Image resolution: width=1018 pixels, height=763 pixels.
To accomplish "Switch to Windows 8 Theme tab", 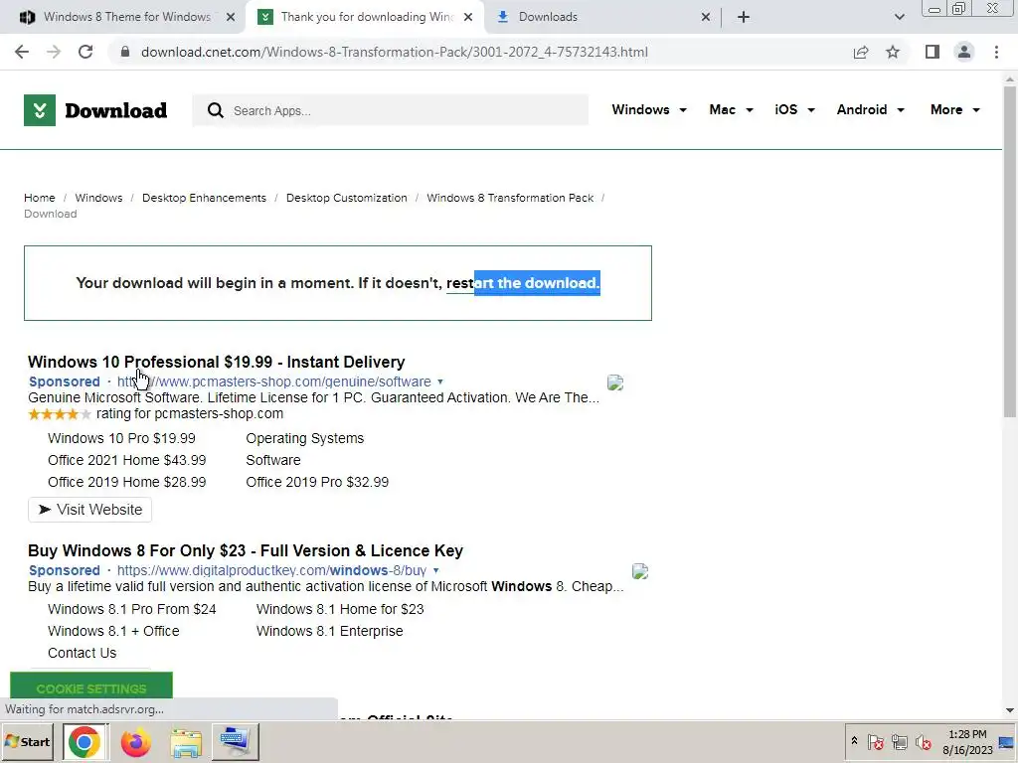I will pyautogui.click(x=123, y=17).
